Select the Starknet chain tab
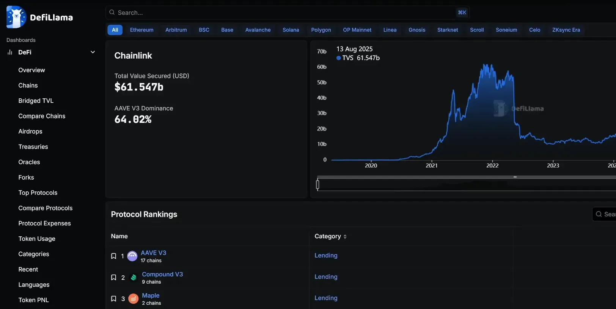The height and width of the screenshot is (309, 616). [448, 30]
